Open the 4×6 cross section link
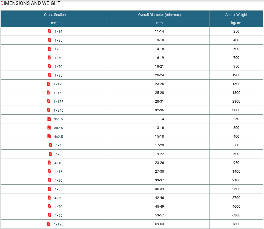 click(x=58, y=154)
